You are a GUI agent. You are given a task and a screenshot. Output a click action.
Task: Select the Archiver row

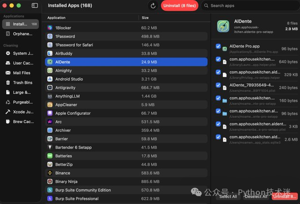point(126,130)
